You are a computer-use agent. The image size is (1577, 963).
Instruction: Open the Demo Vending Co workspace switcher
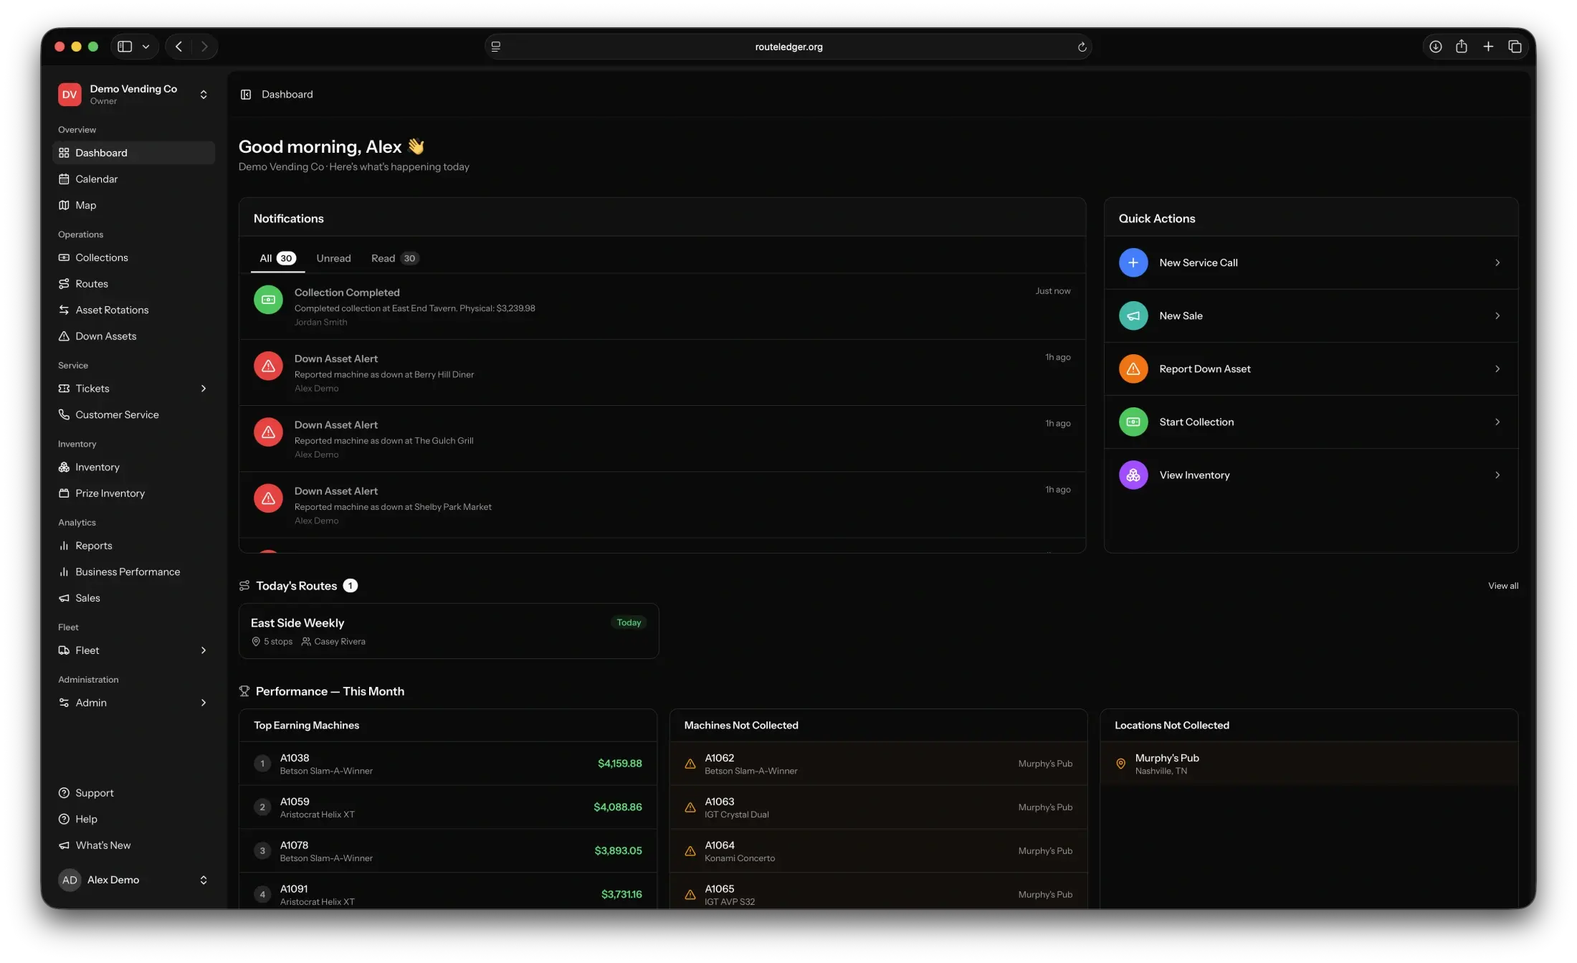pos(133,95)
